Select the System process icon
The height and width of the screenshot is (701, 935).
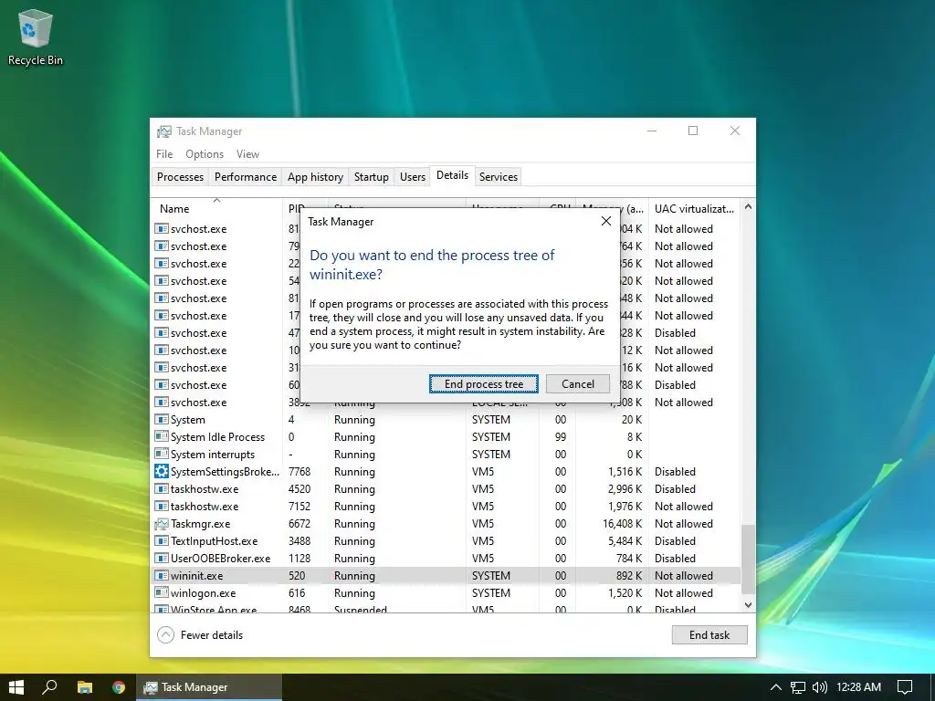pyautogui.click(x=161, y=420)
